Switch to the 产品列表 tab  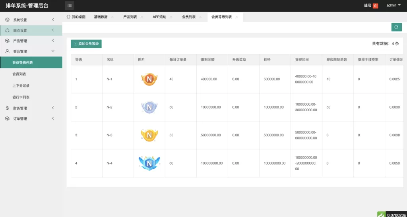[130, 17]
